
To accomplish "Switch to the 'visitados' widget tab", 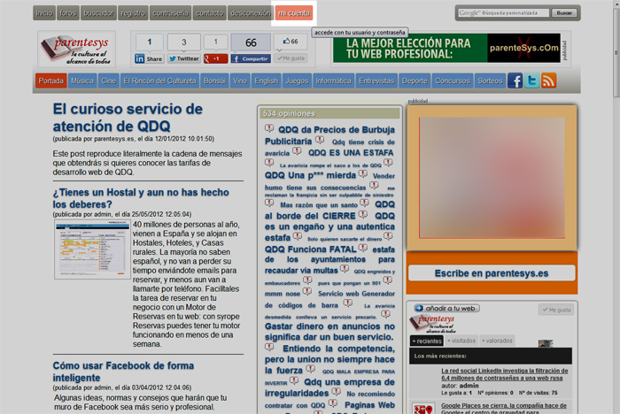I will 461,341.
